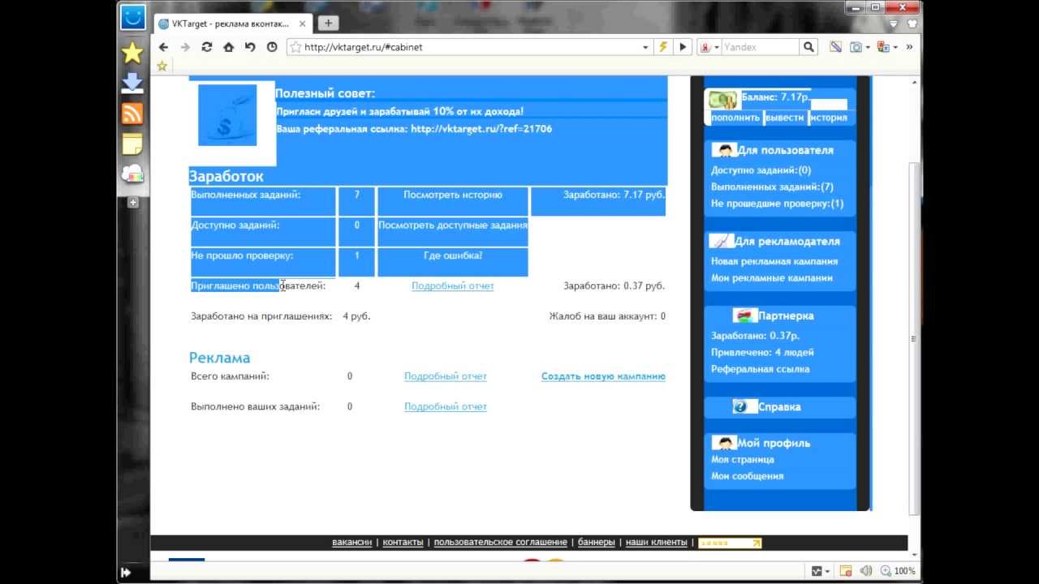
Task: Click пополнить balance button
Action: click(x=735, y=118)
